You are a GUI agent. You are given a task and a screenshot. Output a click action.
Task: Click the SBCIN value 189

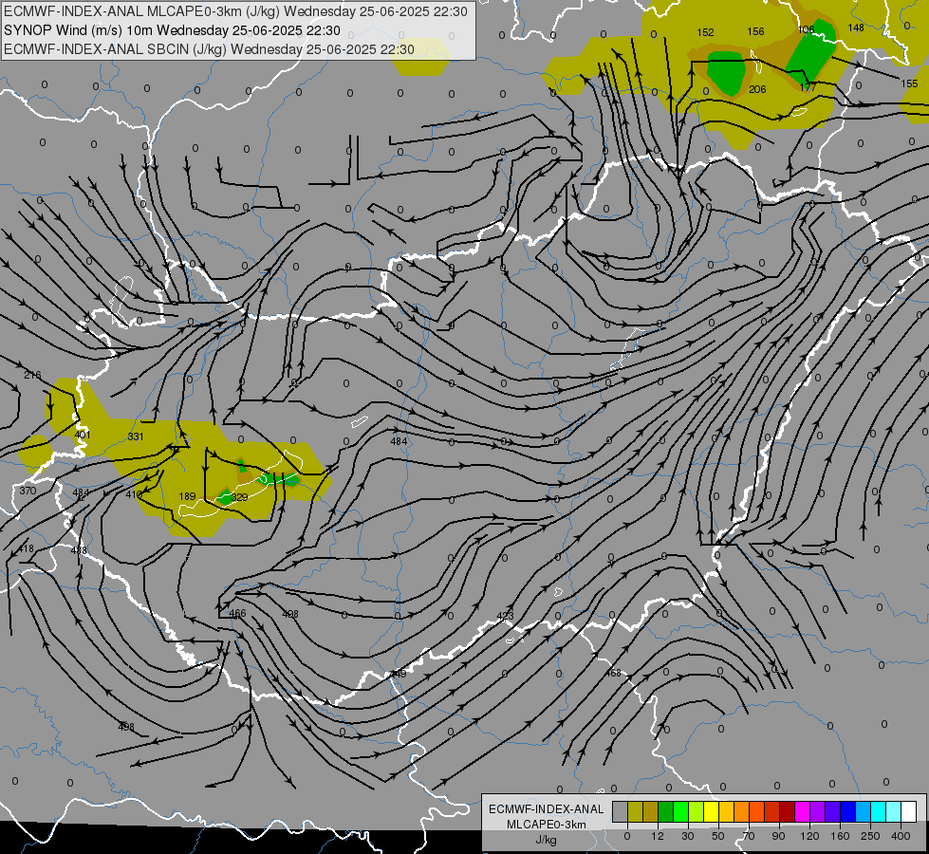click(x=187, y=496)
